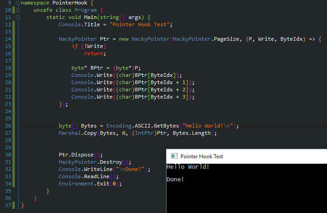Click "ByteIdx + 3" on line 22
327x213 pixels.
click(x=169, y=97)
